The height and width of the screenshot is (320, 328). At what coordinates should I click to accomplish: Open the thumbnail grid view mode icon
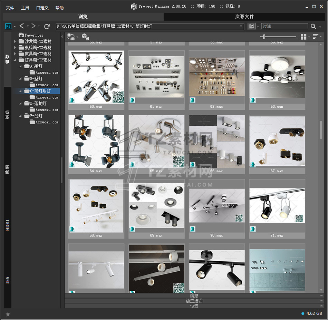(x=303, y=37)
